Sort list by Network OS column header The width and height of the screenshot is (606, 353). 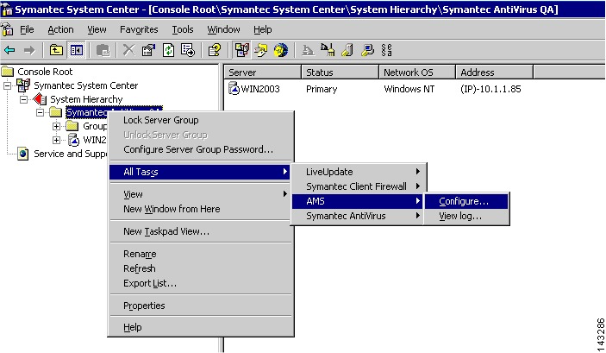click(417, 72)
